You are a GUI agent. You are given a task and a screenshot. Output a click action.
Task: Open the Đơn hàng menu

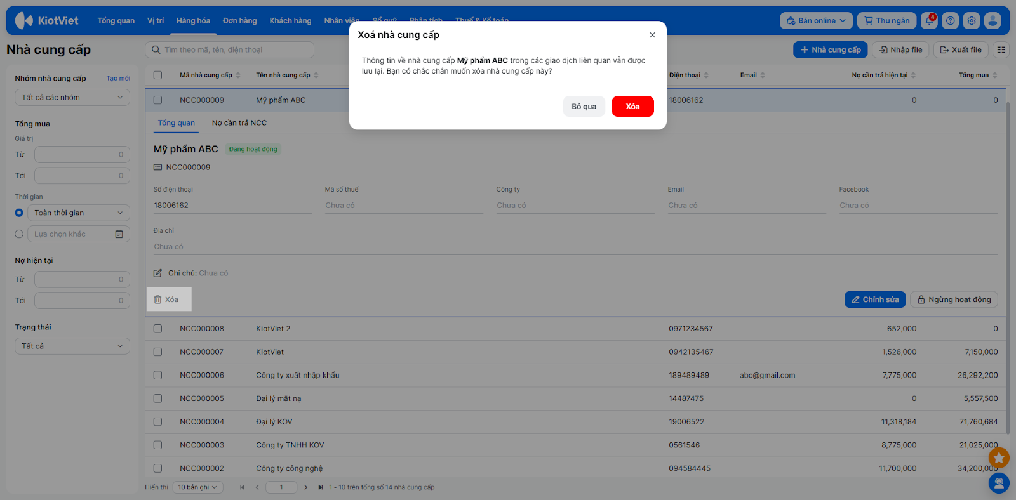click(240, 21)
